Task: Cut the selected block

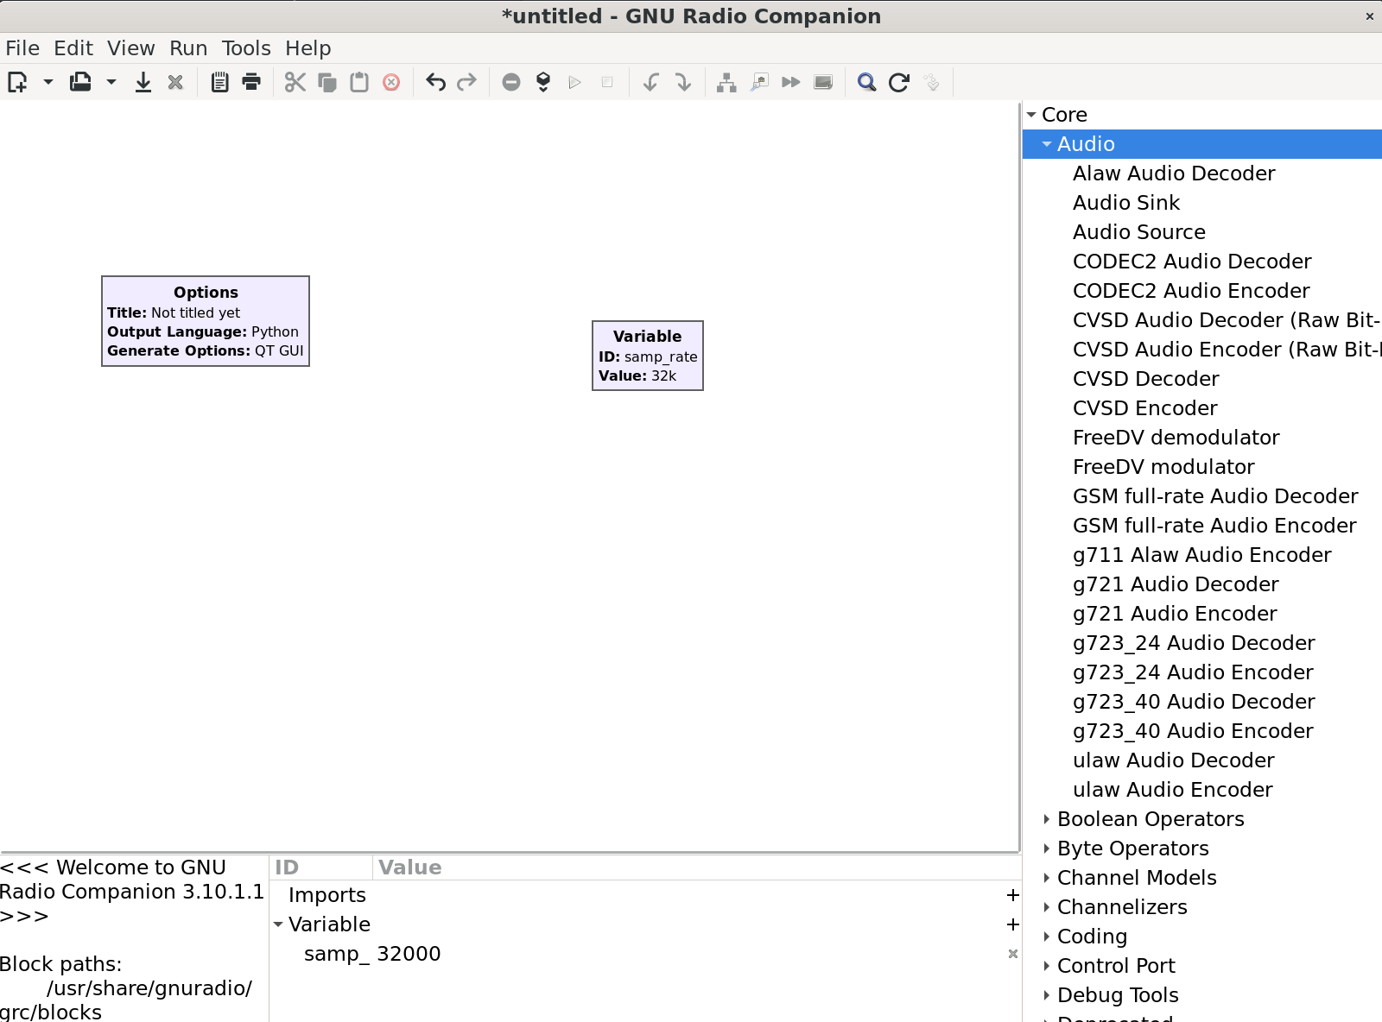Action: 295,82
